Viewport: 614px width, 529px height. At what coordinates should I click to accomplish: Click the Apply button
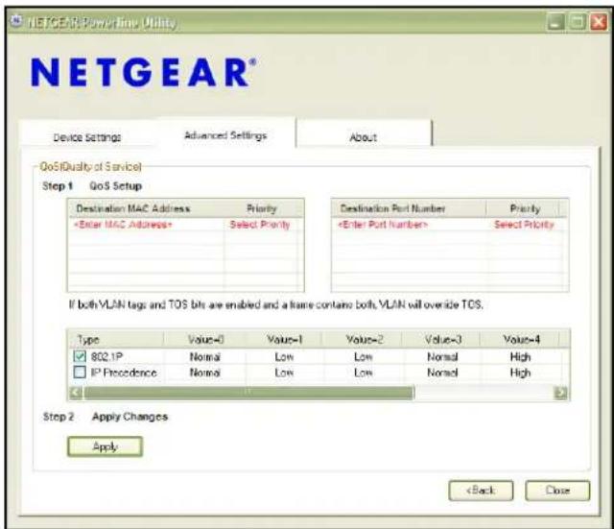(105, 446)
